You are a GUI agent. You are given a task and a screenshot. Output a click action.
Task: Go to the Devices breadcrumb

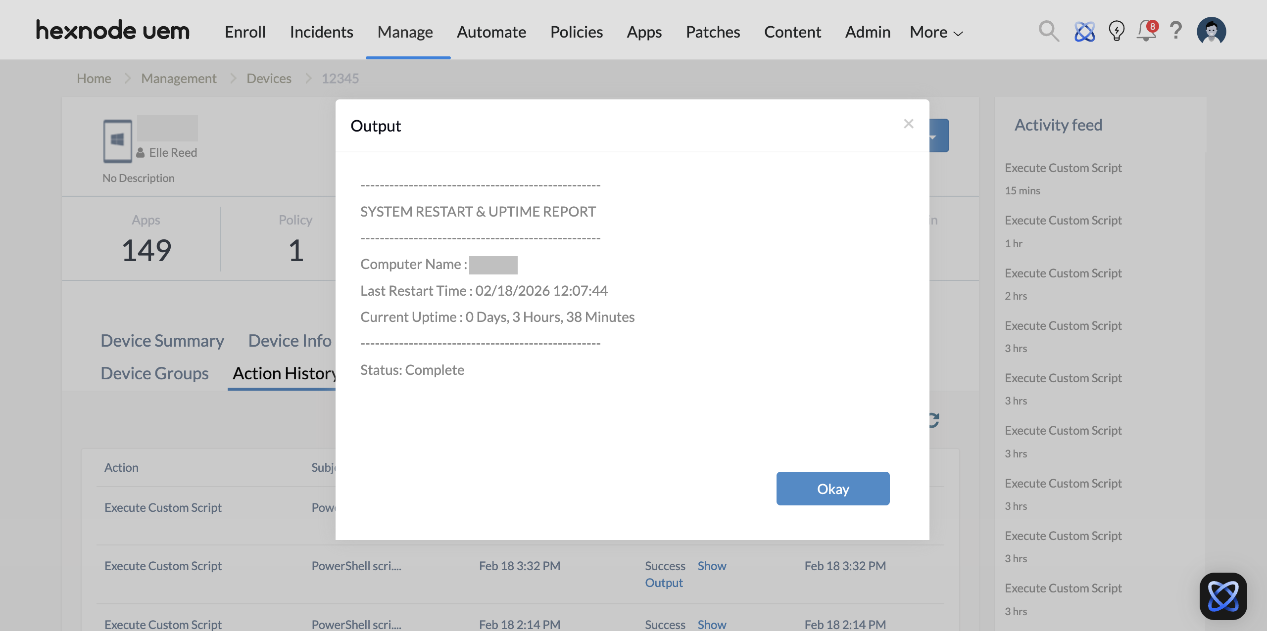[269, 78]
